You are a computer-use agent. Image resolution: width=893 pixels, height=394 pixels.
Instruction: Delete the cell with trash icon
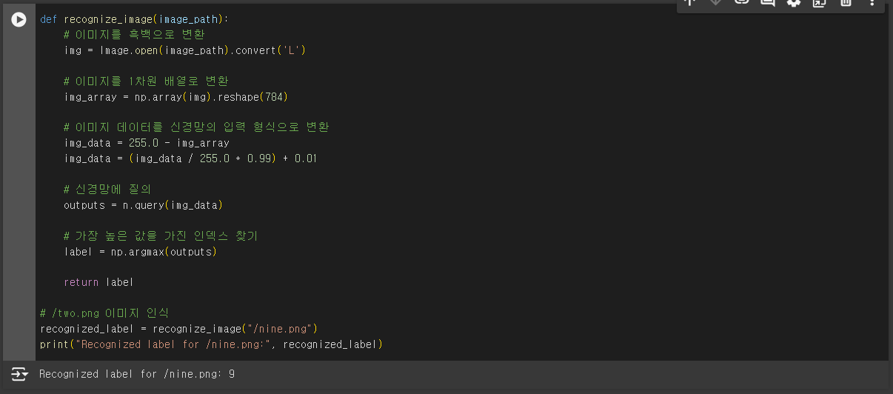tap(846, 2)
